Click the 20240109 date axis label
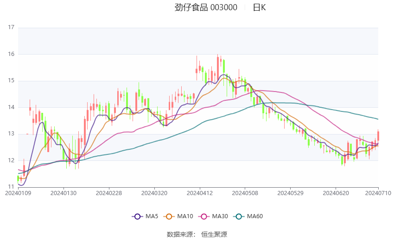394x239 pixels. (x=18, y=193)
